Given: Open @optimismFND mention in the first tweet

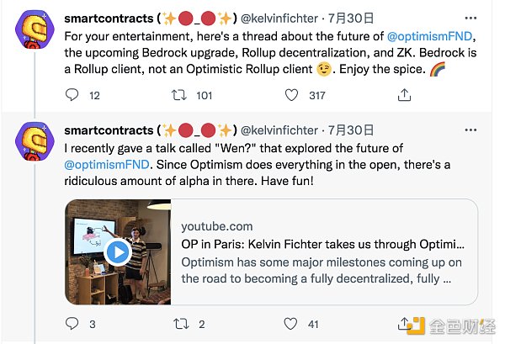Looking at the screenshot, I should click(x=429, y=35).
